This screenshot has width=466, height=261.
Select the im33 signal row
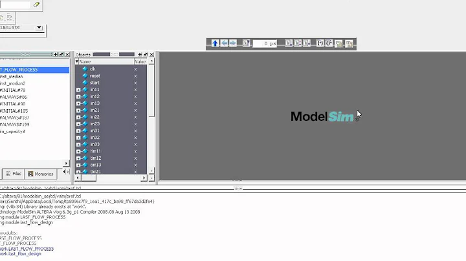[111, 145]
